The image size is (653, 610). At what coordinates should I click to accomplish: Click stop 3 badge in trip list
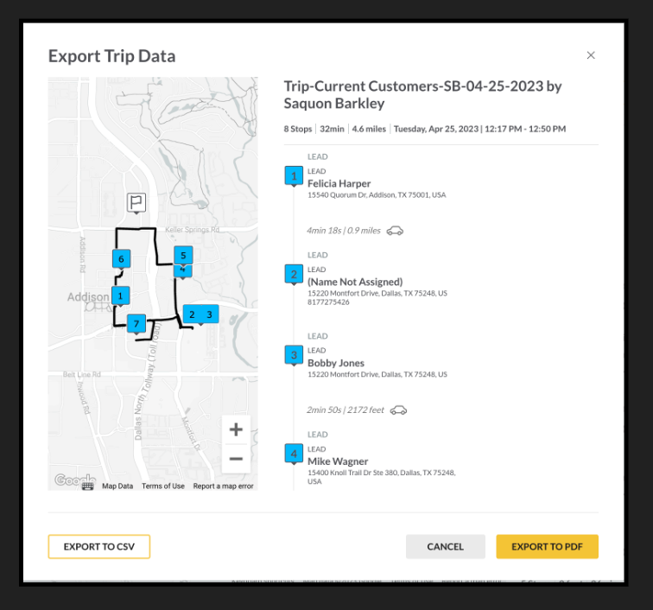point(294,355)
